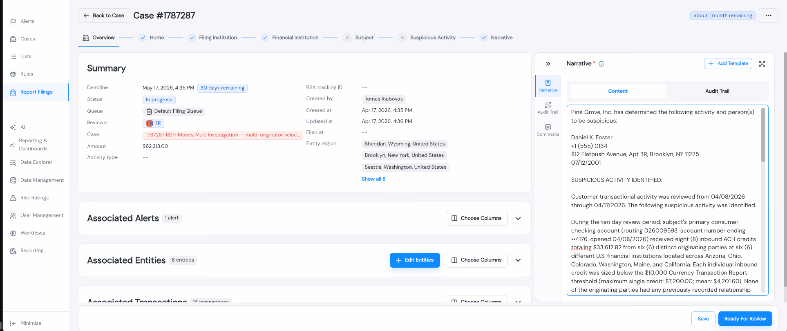Click Sheridan, Wyoming, United States chip
The image size is (787, 331).
click(405, 144)
